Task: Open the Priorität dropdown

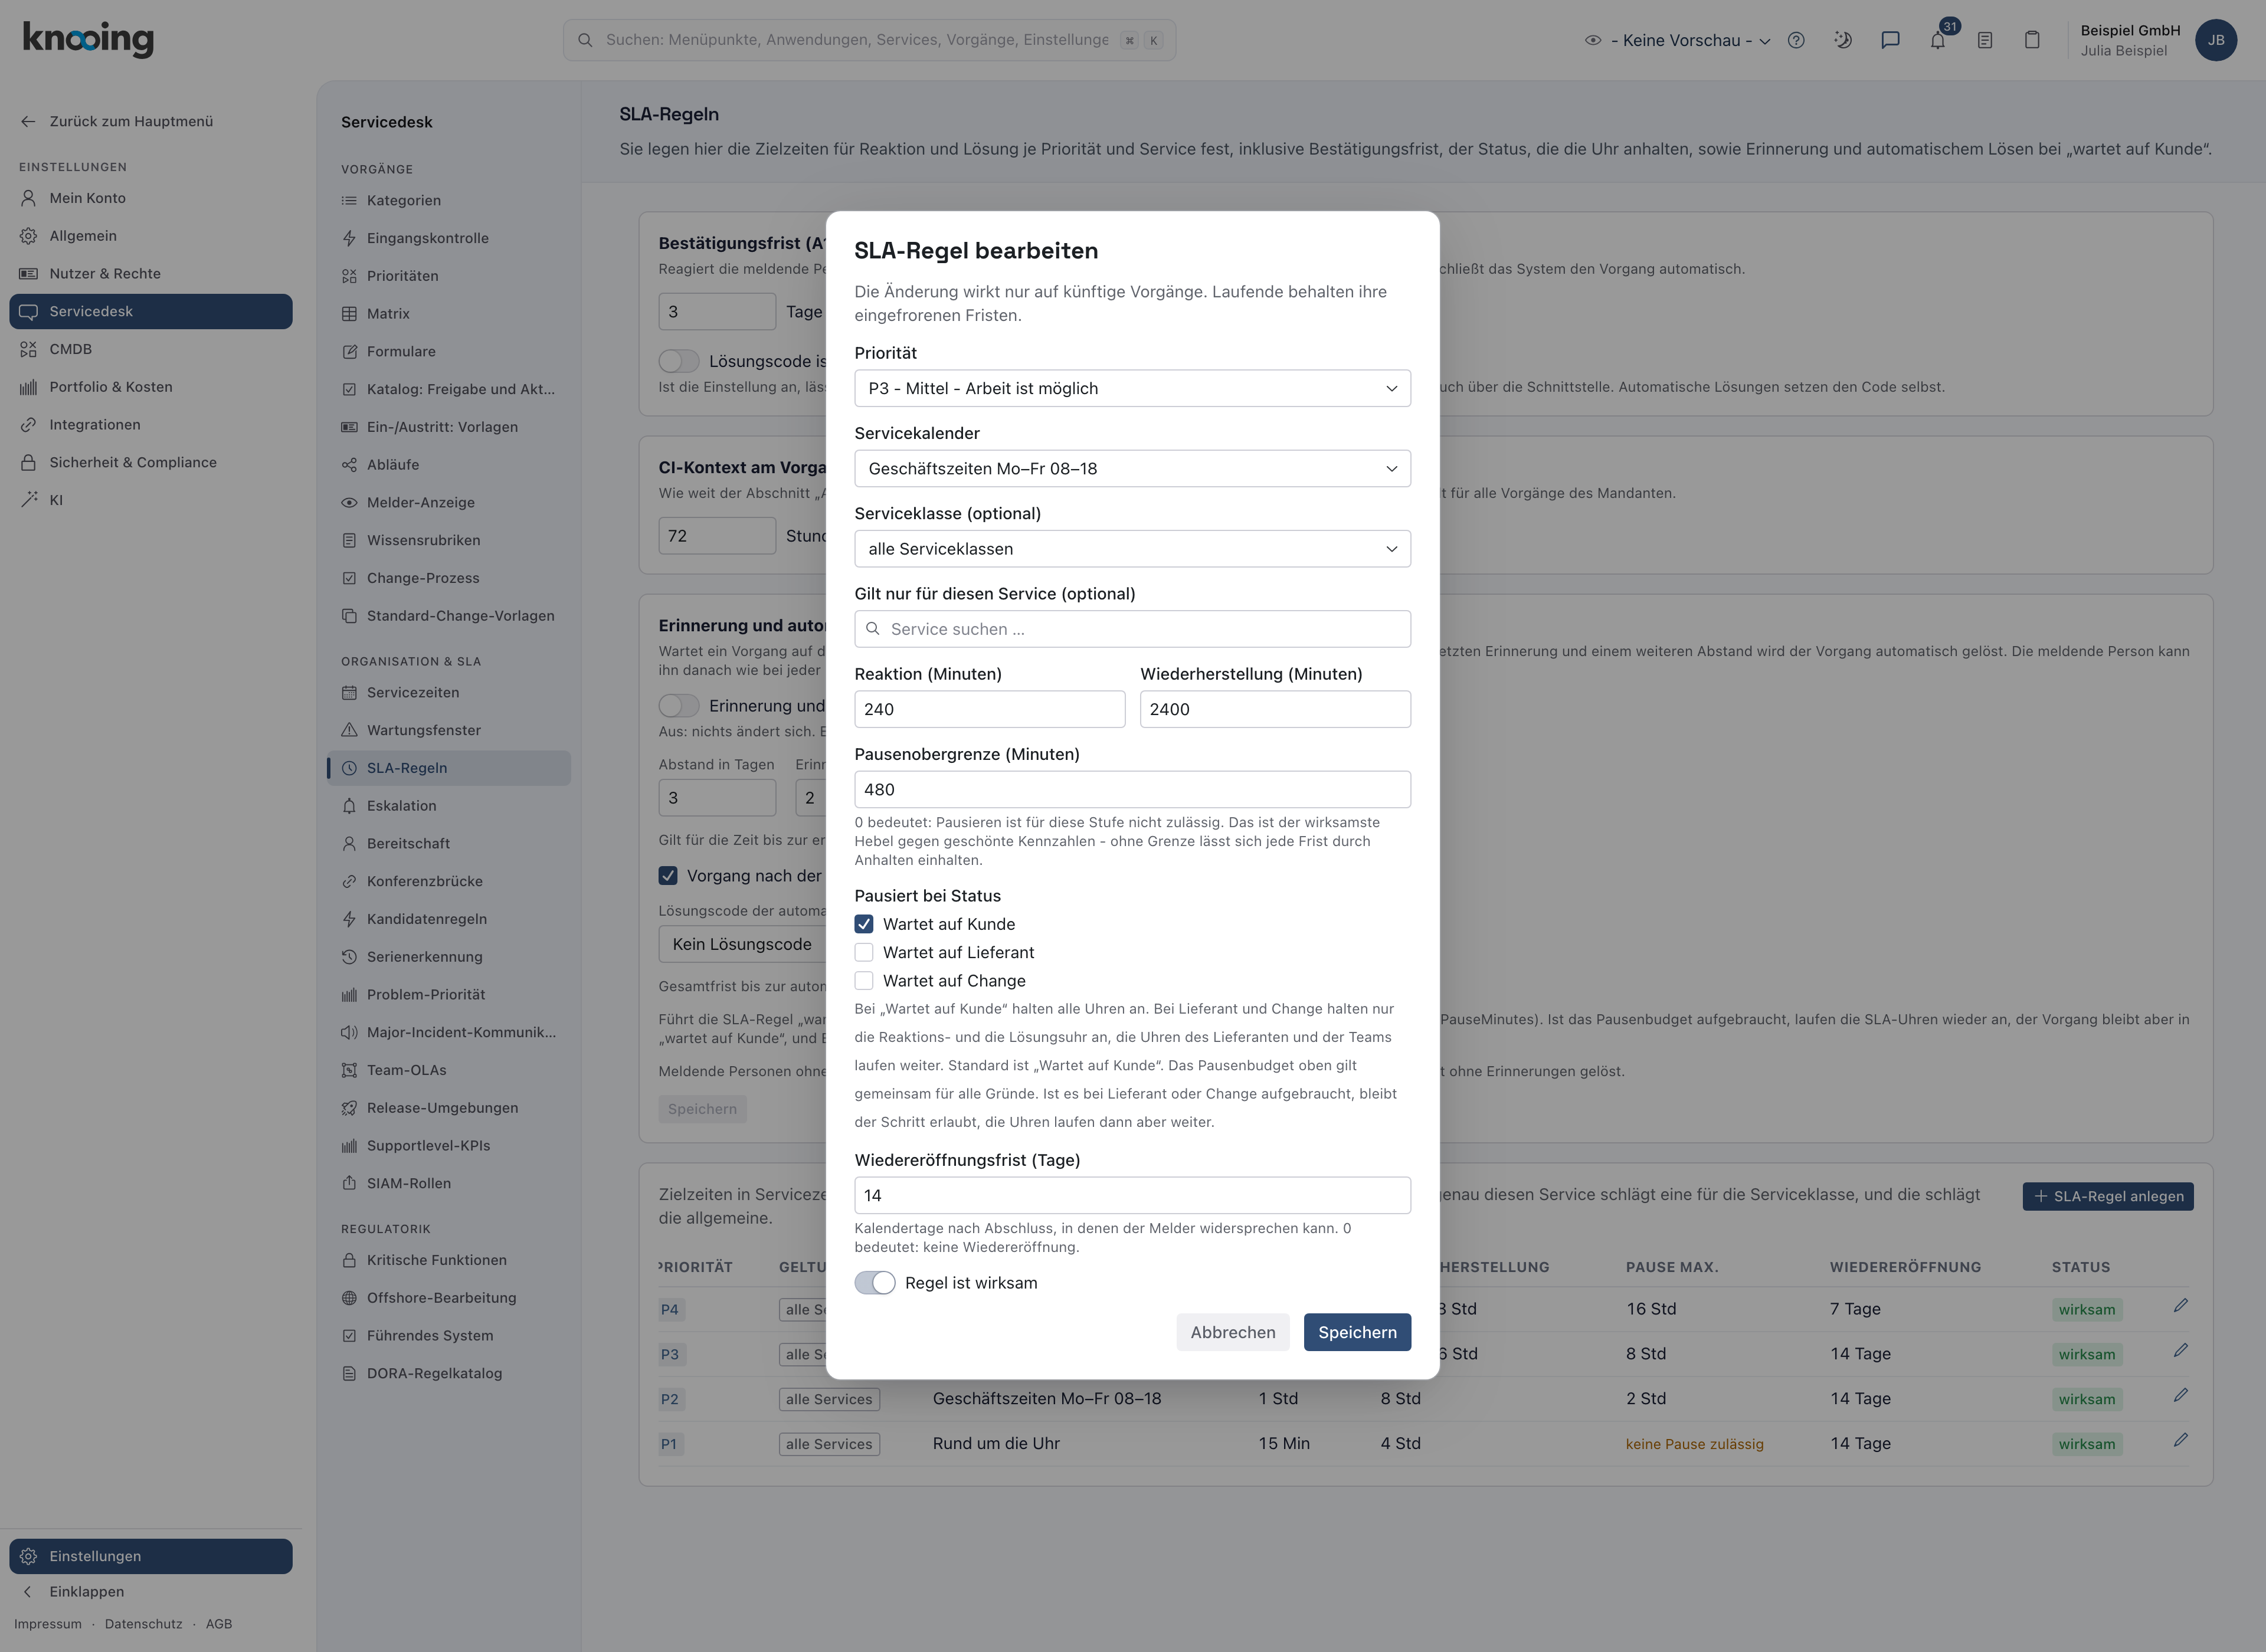Action: pos(1132,388)
